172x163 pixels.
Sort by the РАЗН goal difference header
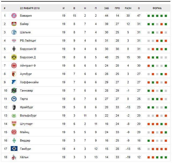click(128, 8)
